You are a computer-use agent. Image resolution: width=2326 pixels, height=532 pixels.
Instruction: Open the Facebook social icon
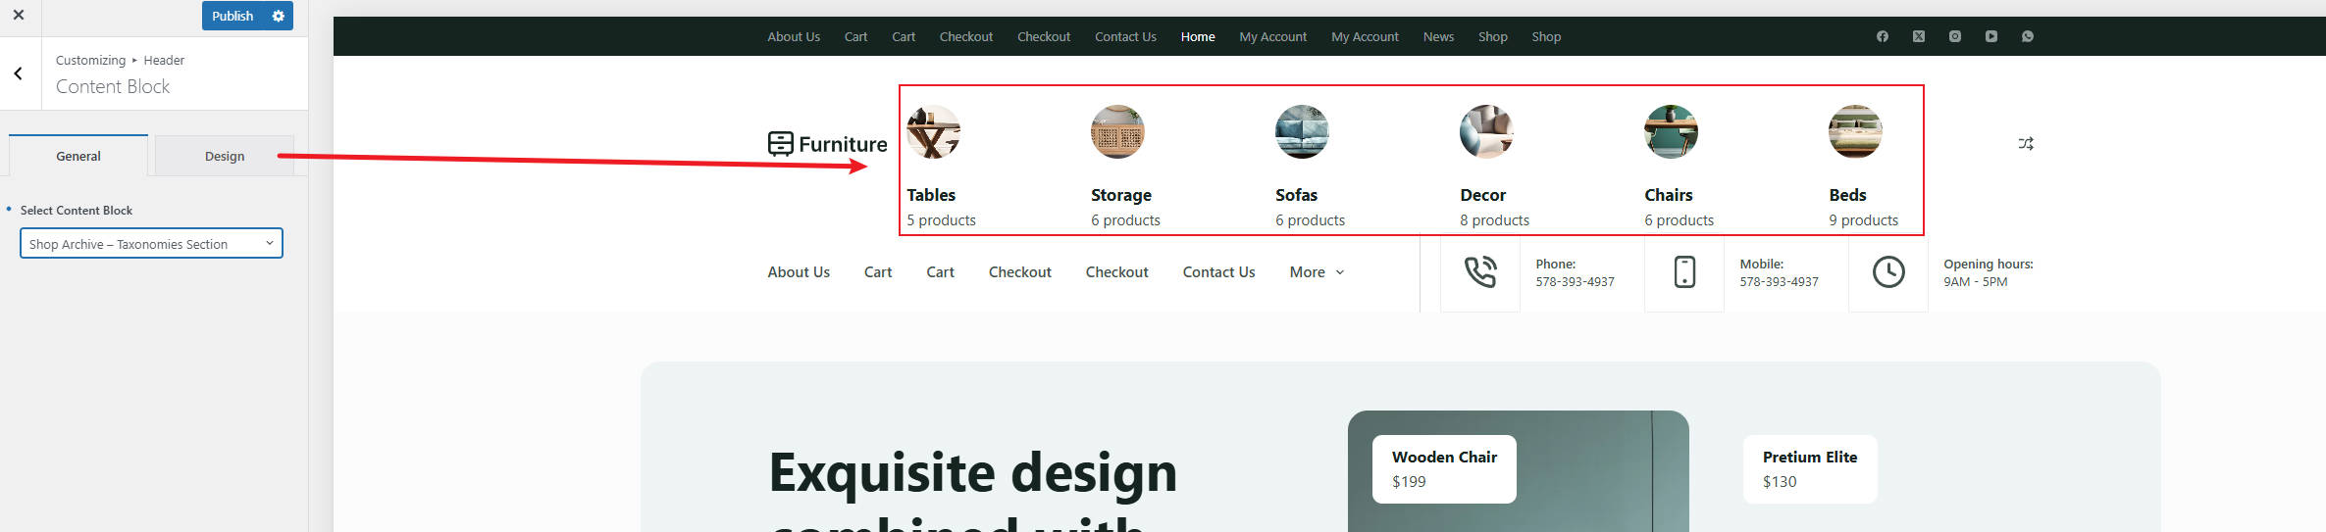click(x=1882, y=36)
